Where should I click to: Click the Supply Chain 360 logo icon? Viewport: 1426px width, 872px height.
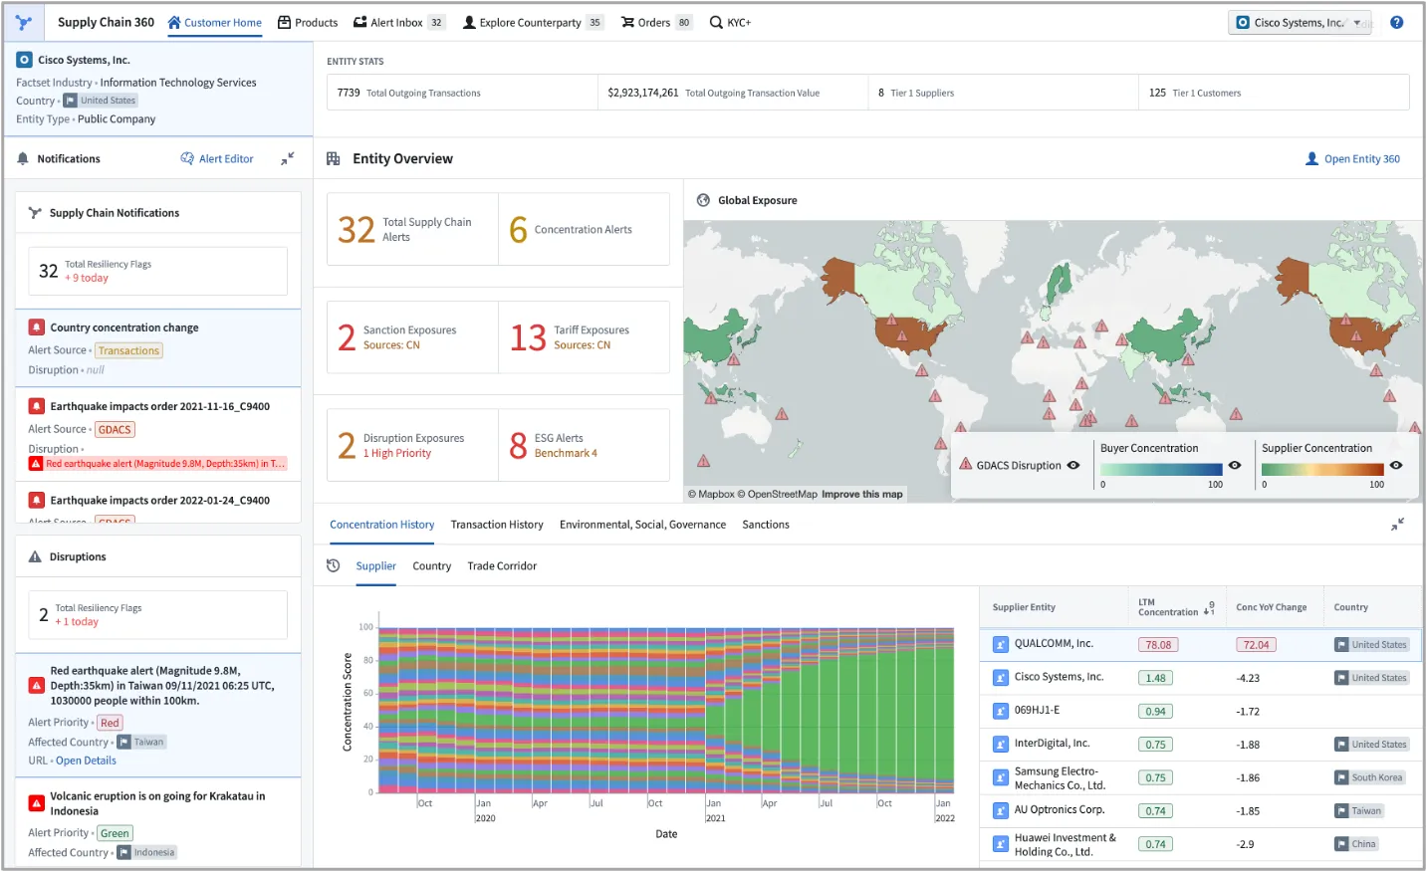[24, 22]
